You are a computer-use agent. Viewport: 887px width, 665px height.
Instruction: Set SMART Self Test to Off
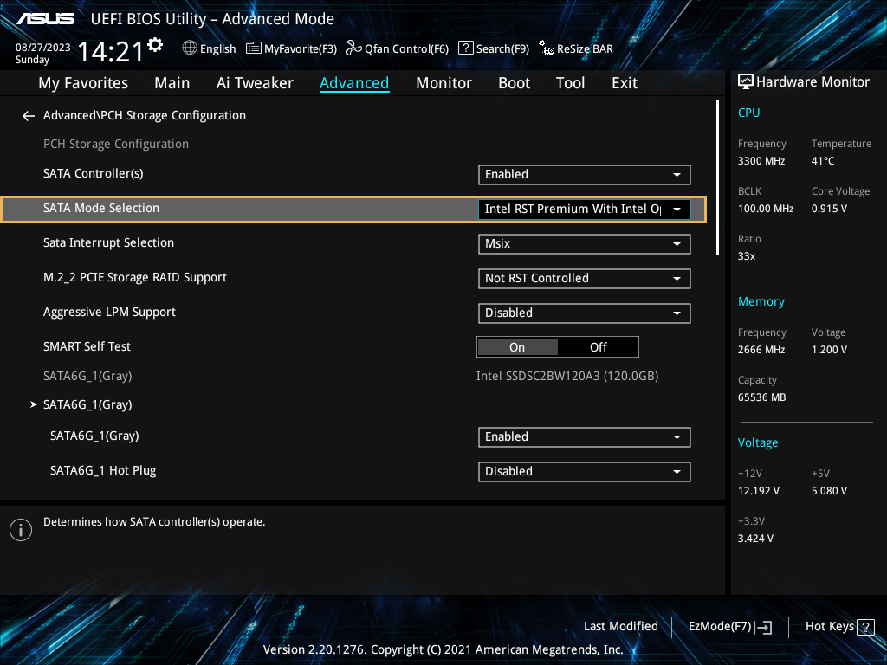tap(599, 347)
